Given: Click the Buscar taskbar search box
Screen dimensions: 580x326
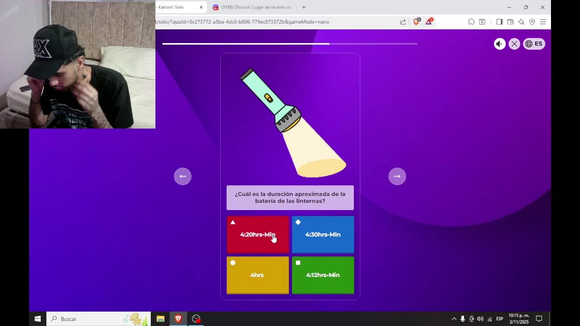Looking at the screenshot, I should [x=99, y=319].
